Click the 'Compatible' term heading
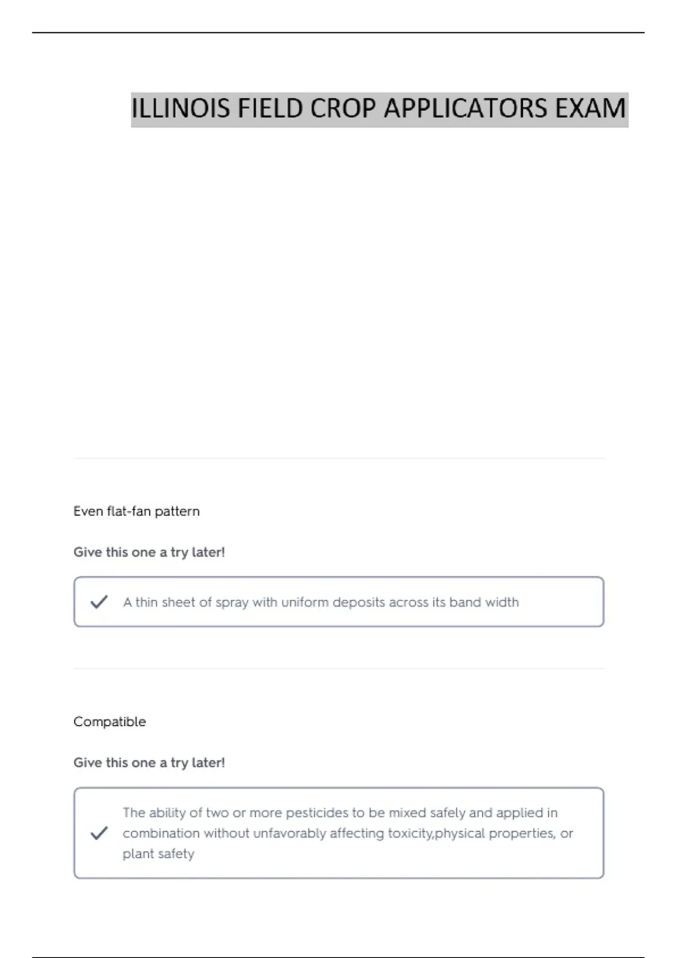 (x=109, y=722)
